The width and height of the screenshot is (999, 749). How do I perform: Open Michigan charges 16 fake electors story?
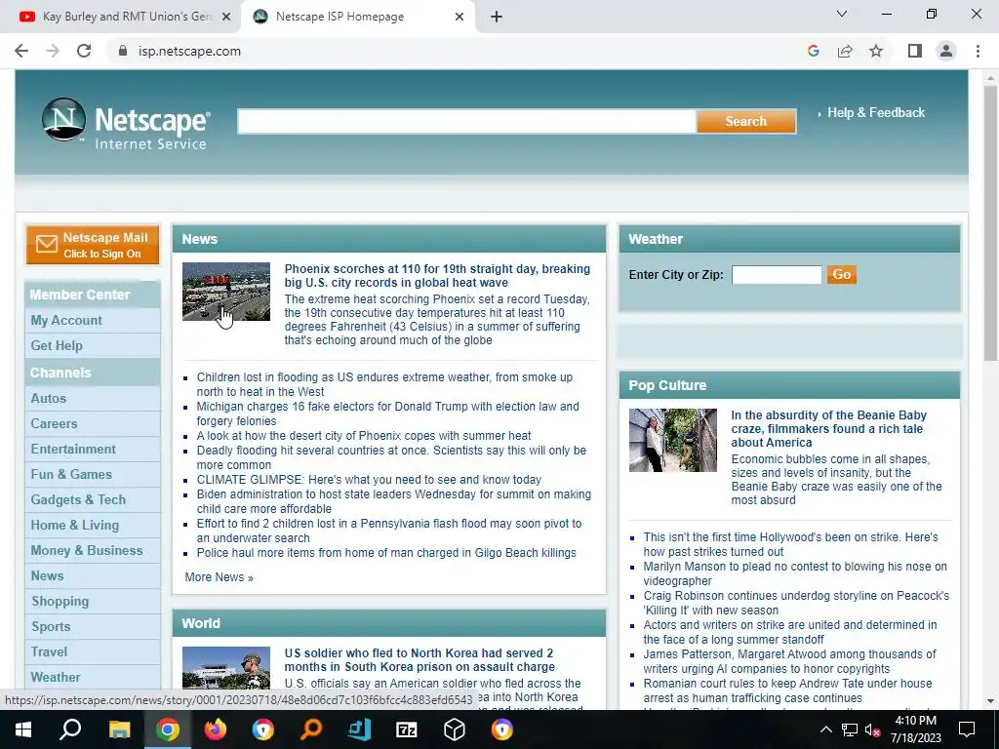(387, 414)
